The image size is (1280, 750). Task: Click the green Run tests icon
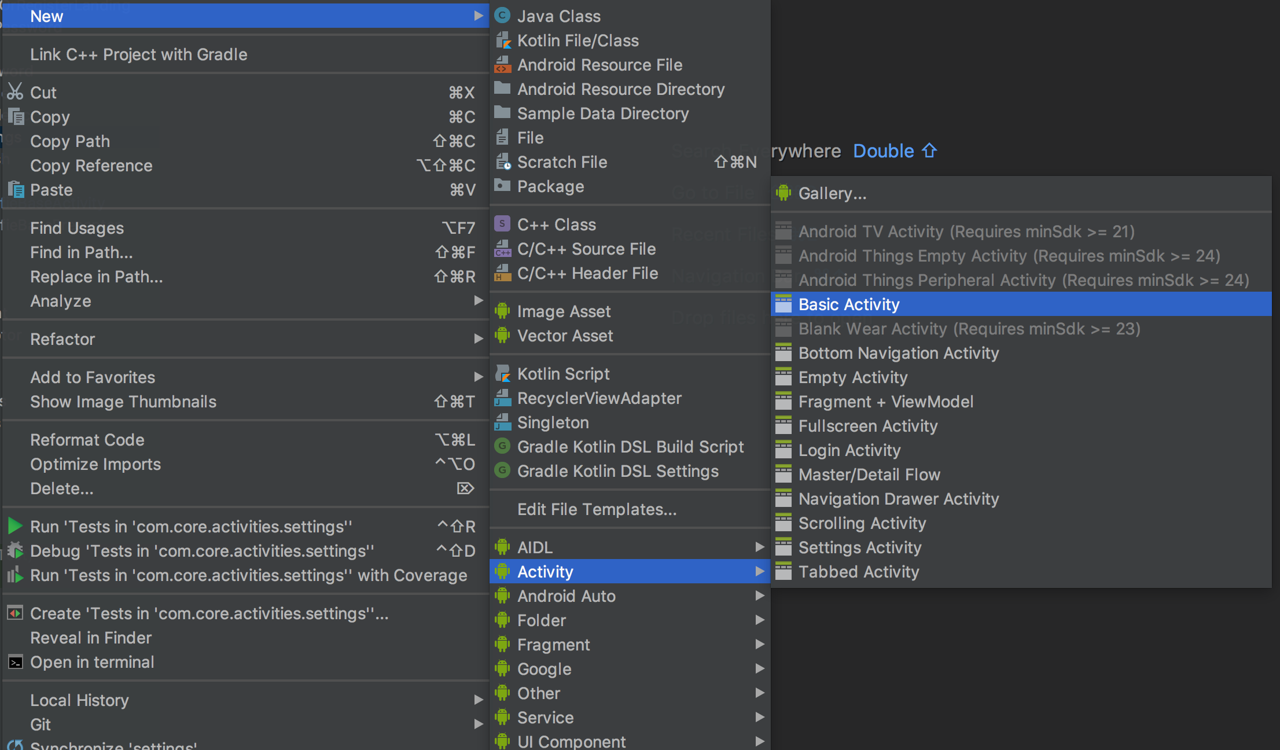(15, 526)
